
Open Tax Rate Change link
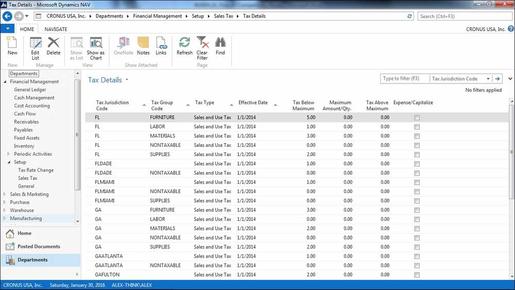pos(36,170)
